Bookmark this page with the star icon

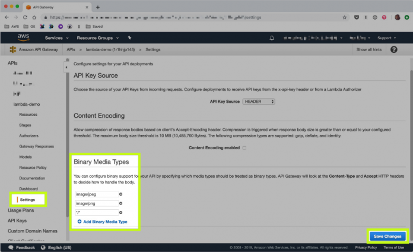tap(345, 17)
